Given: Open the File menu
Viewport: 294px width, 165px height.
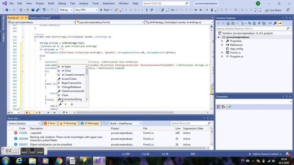Looking at the screenshot, I should coord(11,3).
